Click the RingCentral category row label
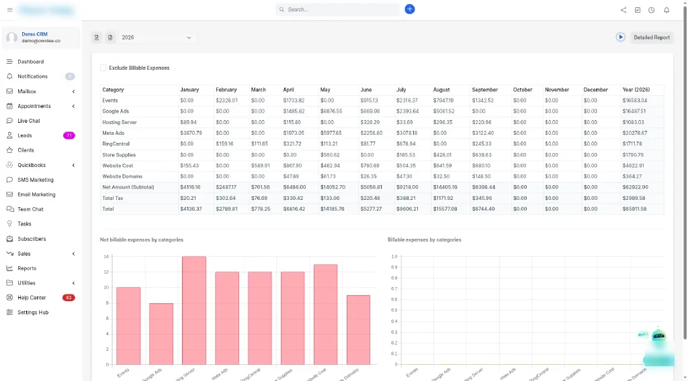This screenshot has width=688, height=381. tap(116, 144)
